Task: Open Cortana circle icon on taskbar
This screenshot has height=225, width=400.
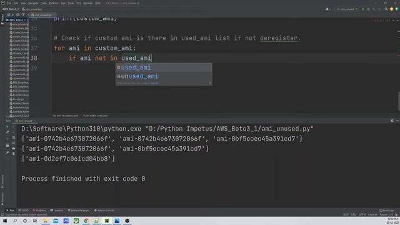Action: click(25, 221)
